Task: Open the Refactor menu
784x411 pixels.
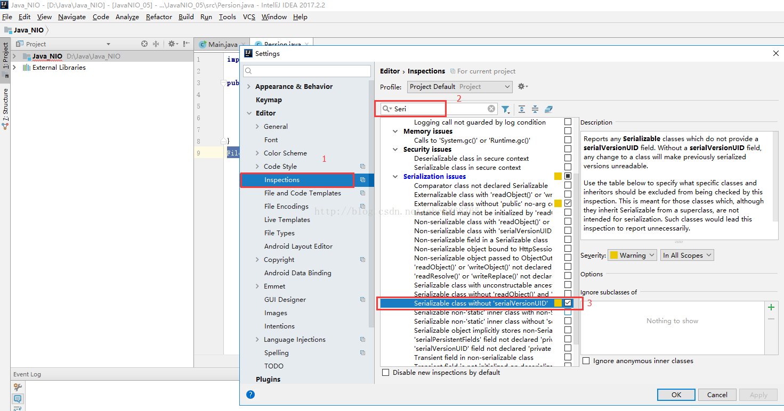Action: coord(159,17)
